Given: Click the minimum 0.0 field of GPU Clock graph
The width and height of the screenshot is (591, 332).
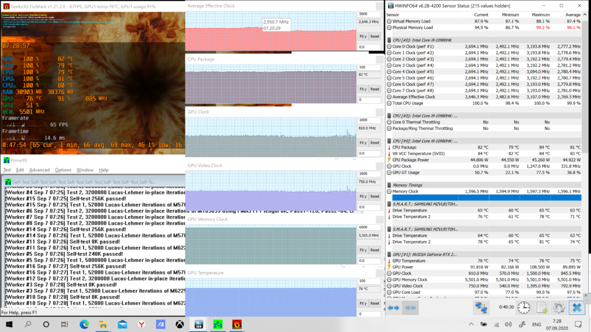Looking at the screenshot, I should click(369, 153).
